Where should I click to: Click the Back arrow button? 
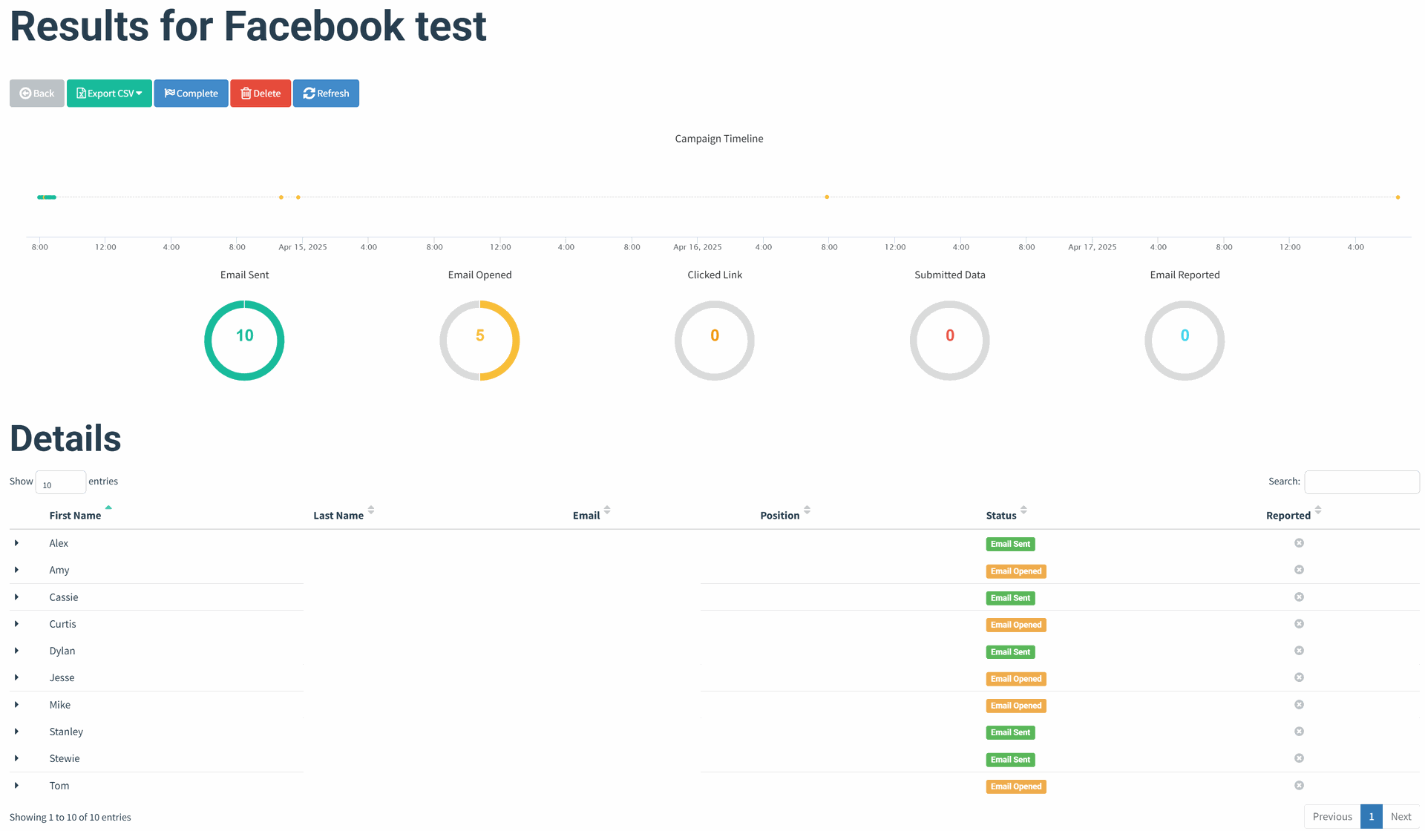tap(36, 93)
